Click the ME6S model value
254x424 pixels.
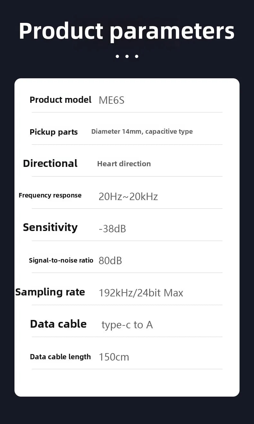[x=112, y=100]
